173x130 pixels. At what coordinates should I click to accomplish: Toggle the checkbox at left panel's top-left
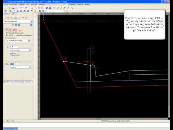(5, 18)
